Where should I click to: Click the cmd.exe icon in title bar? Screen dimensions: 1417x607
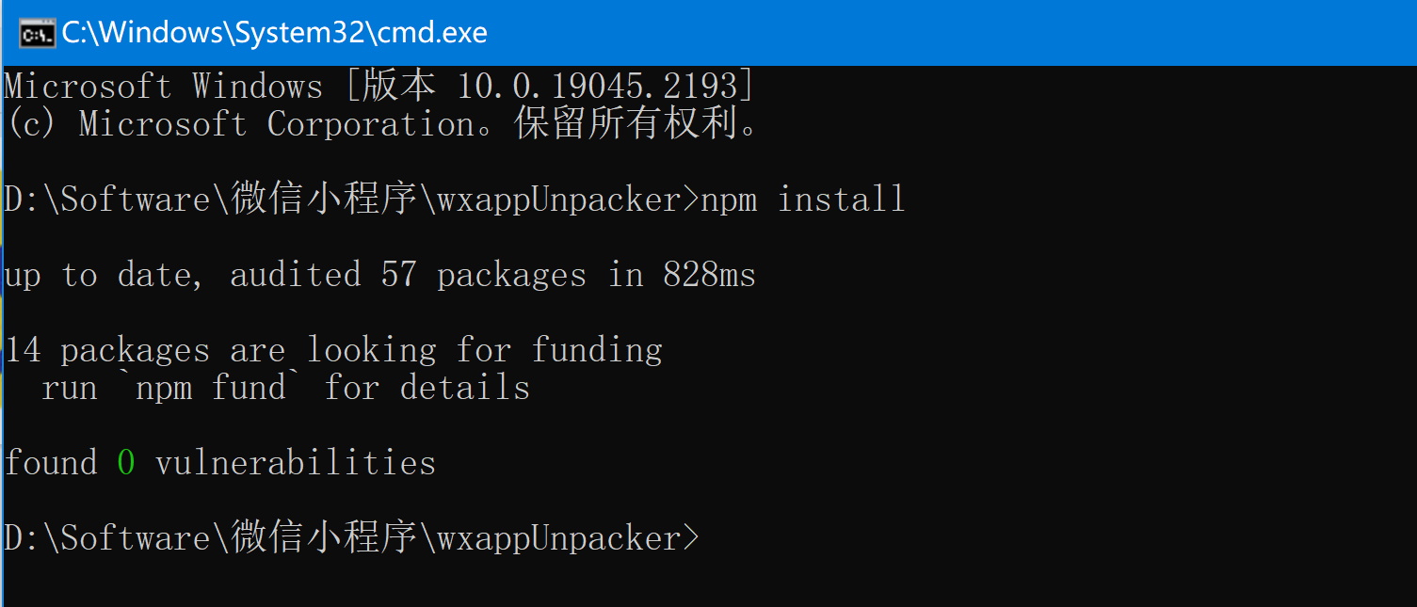coord(36,34)
